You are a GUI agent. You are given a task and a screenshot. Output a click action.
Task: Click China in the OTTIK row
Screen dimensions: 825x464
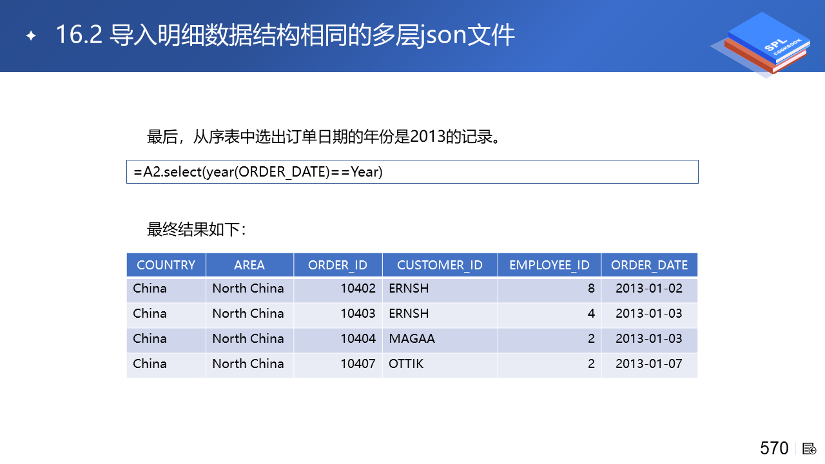pyautogui.click(x=150, y=363)
